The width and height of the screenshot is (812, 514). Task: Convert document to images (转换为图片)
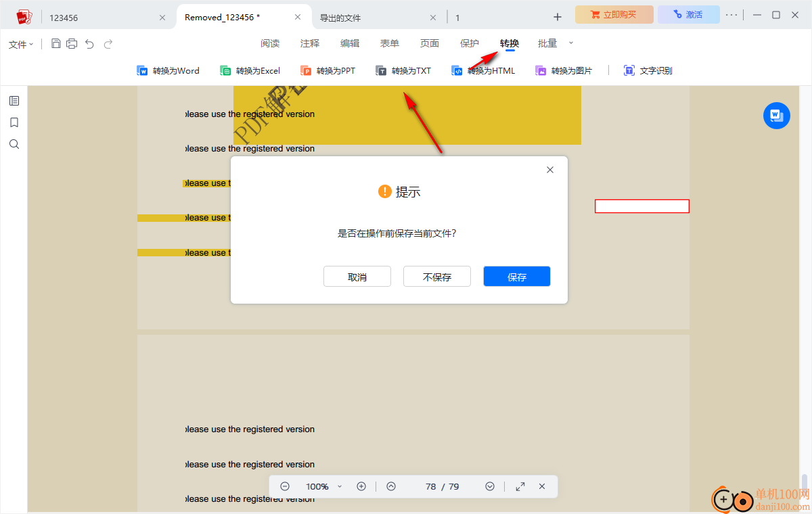564,70
